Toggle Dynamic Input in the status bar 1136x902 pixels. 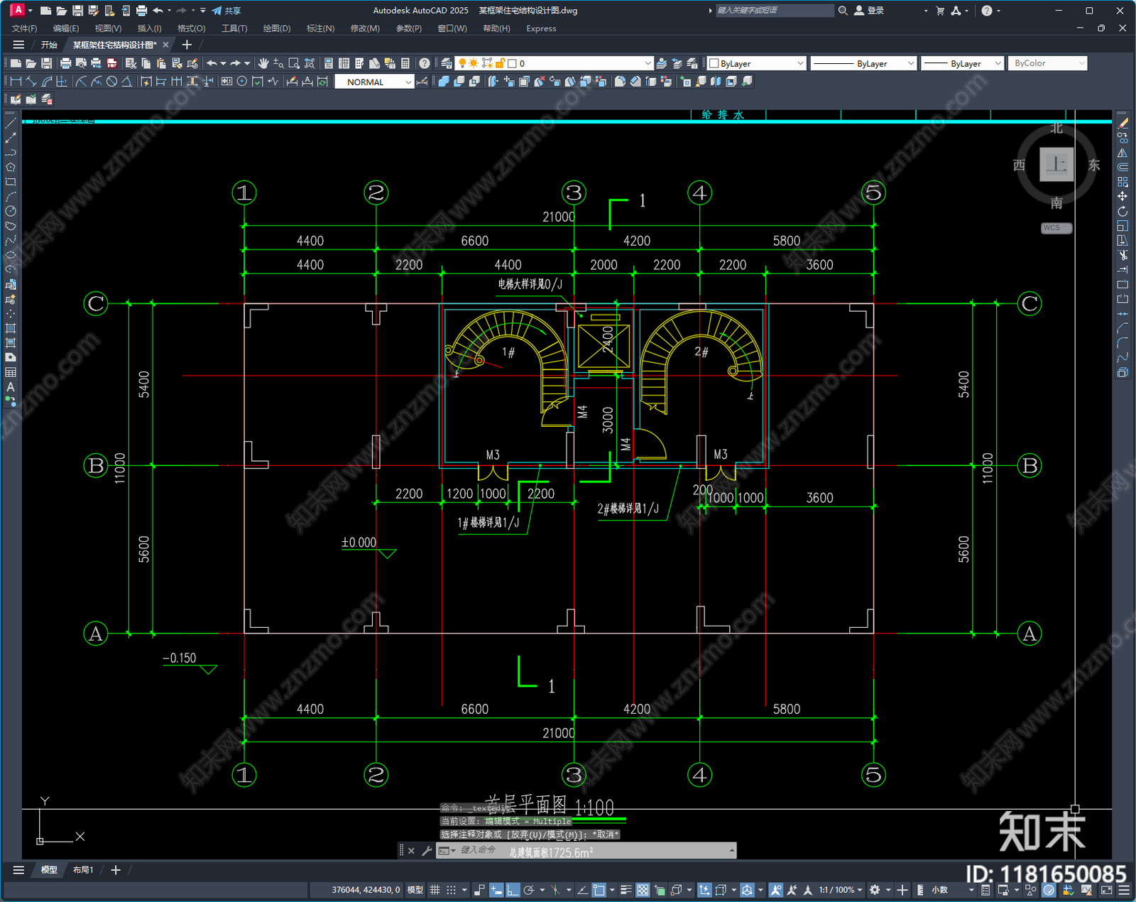[x=497, y=890]
